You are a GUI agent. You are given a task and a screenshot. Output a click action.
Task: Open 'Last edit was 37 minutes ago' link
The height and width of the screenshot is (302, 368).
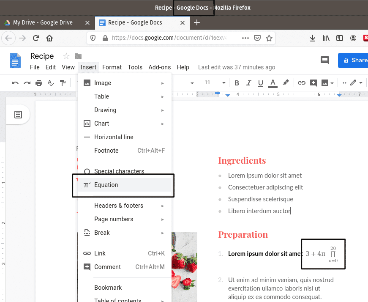pos(236,67)
